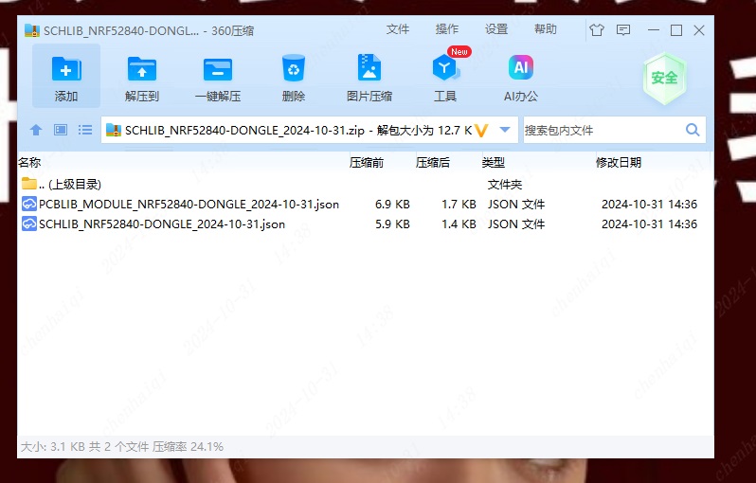756x483 pixels.
Task: Open the 帮助 menu
Action: point(546,29)
